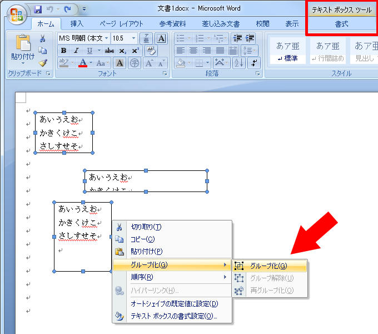The width and height of the screenshot is (378, 334).
Task: Click the red font color button
Action: click(x=83, y=63)
